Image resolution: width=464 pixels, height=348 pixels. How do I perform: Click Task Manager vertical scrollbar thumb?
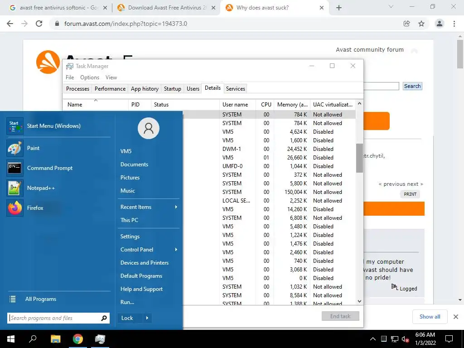tap(359, 158)
